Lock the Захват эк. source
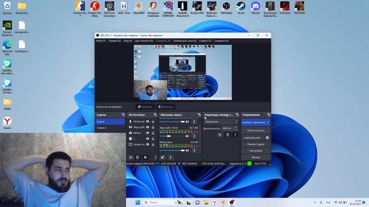Screen dimensions: 369x207 pos(153,144)
